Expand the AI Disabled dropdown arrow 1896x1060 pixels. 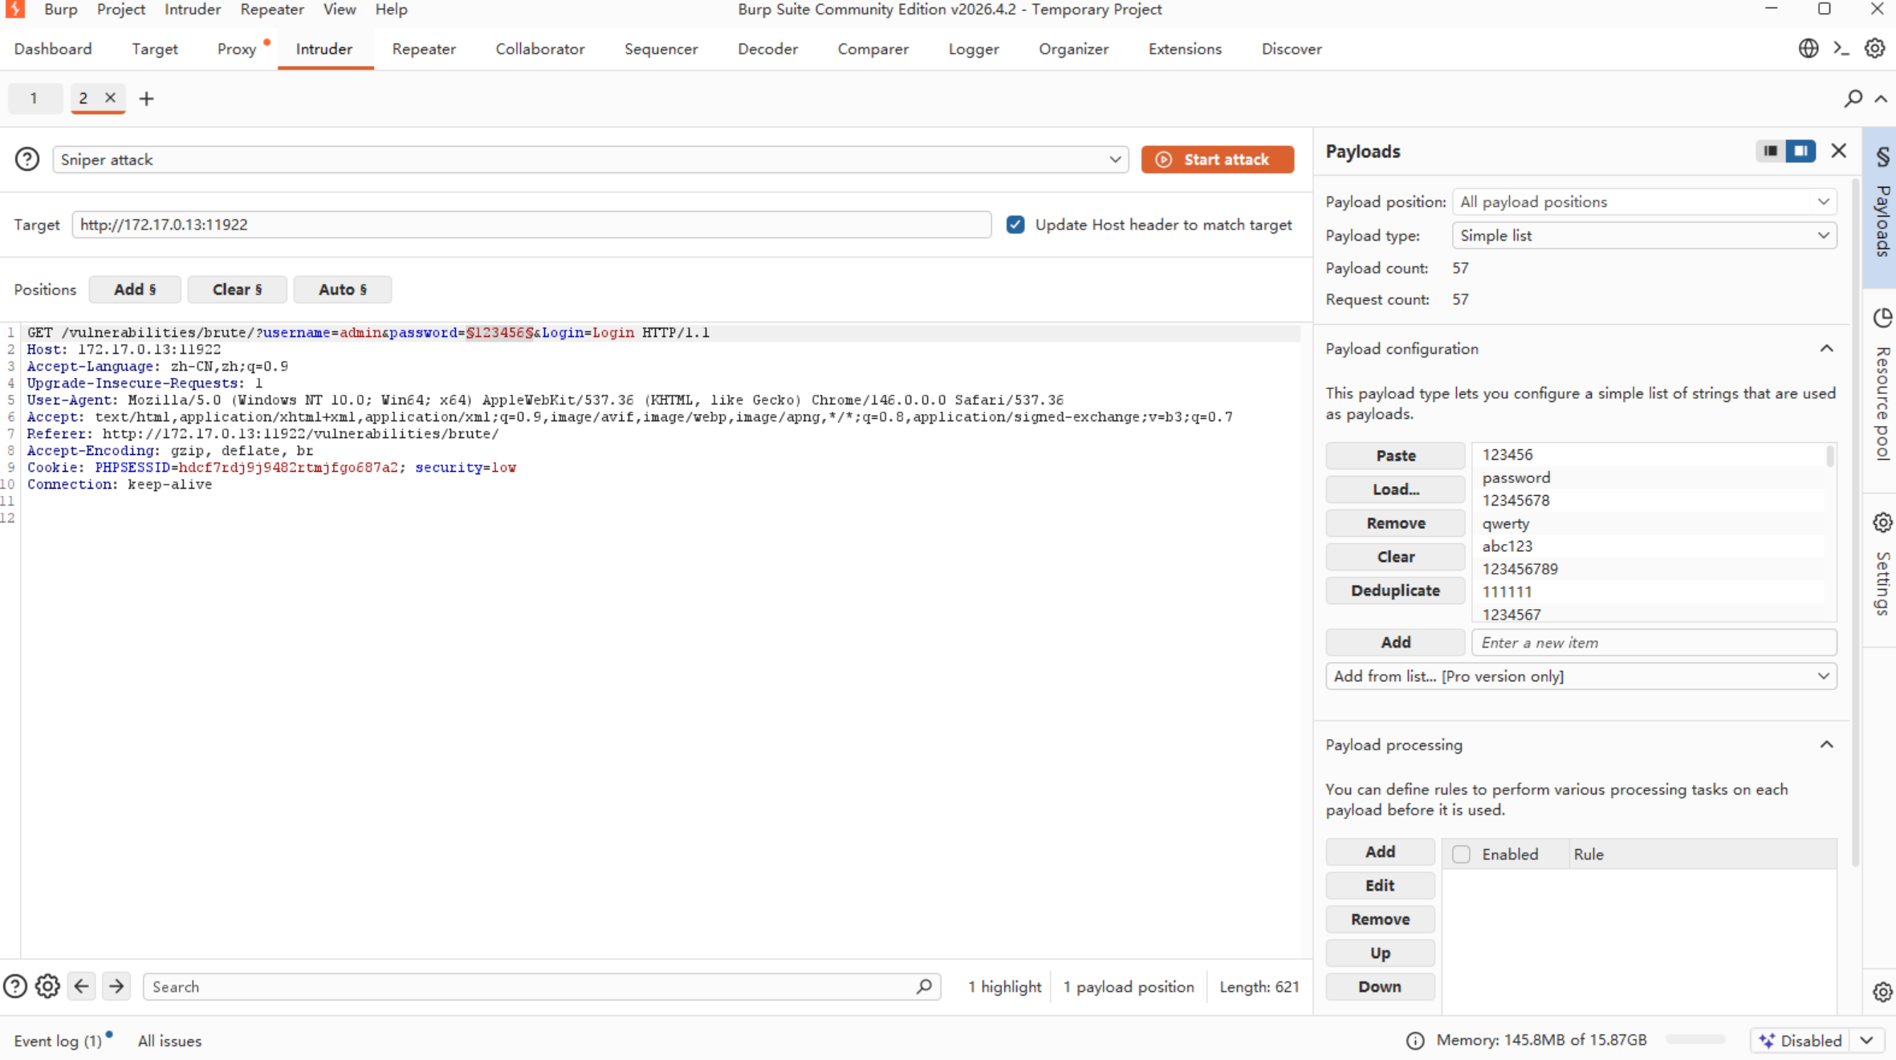pos(1867,1041)
